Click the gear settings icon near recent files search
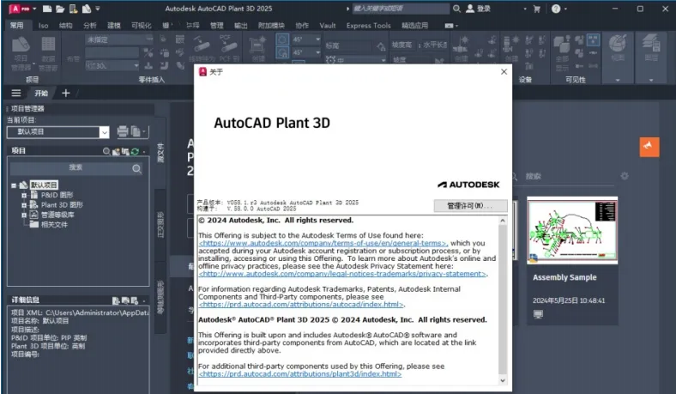 (625, 176)
